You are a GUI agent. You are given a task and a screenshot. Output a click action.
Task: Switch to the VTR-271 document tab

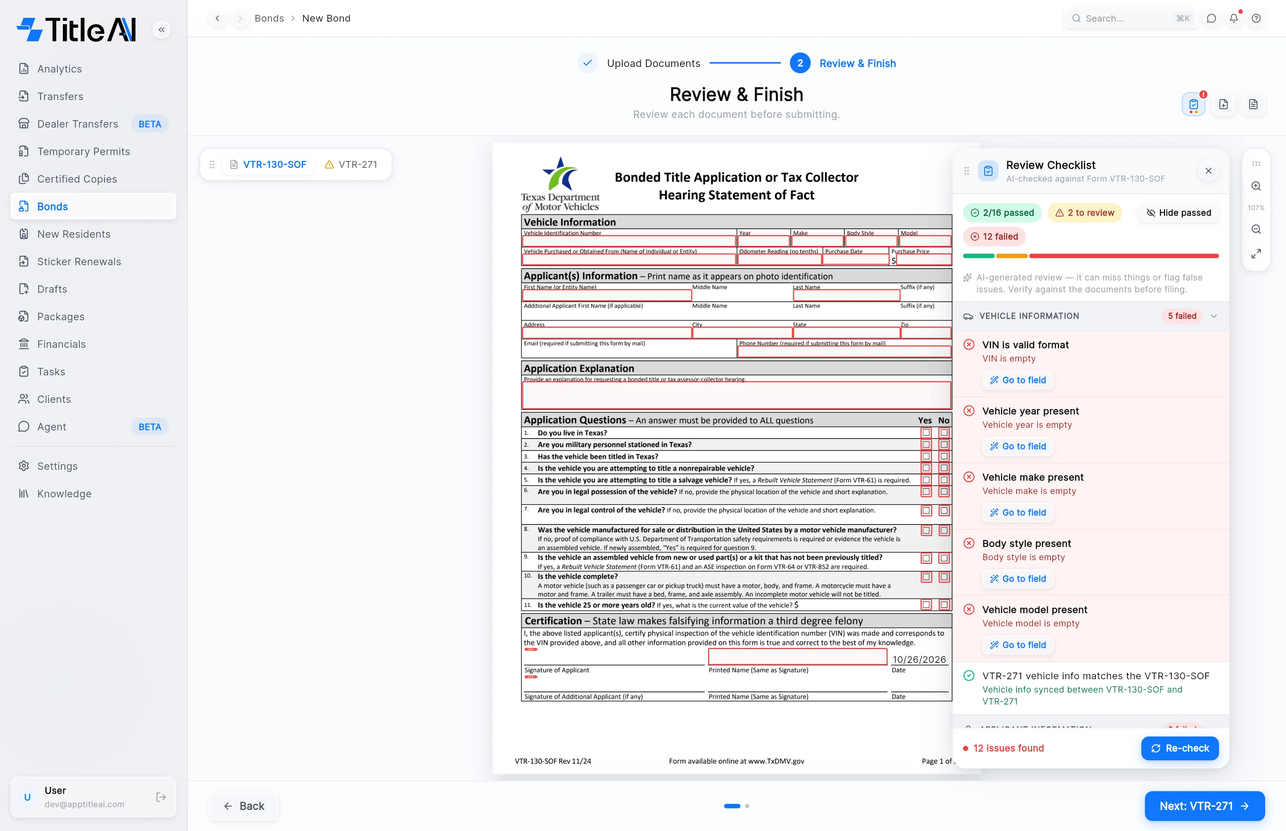[351, 164]
